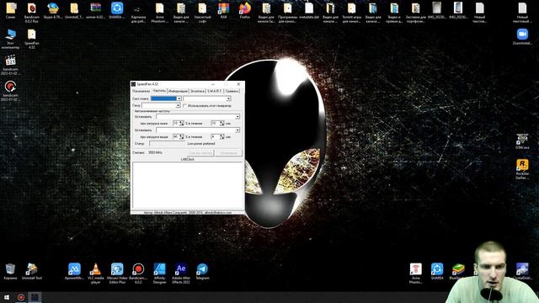Open the Этот компьютер desktop icon

coord(10,39)
